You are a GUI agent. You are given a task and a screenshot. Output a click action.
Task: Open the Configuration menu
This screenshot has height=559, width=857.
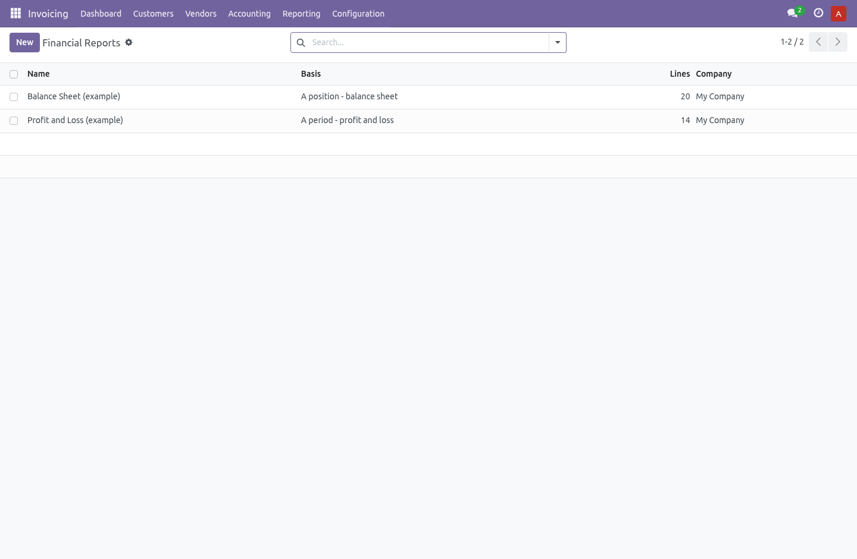point(358,13)
